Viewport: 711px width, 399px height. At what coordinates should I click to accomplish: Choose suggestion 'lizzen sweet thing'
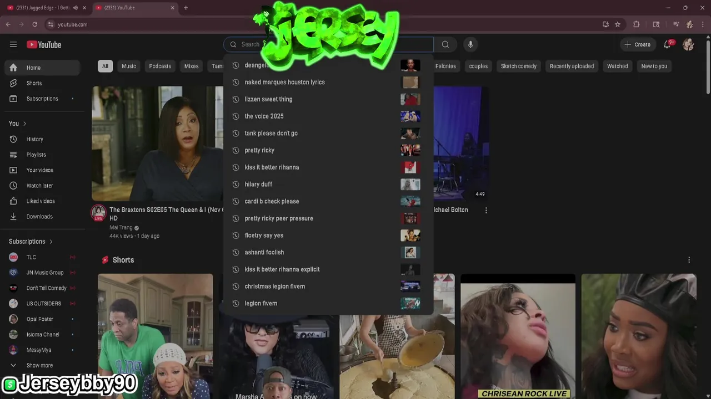[x=328, y=99]
